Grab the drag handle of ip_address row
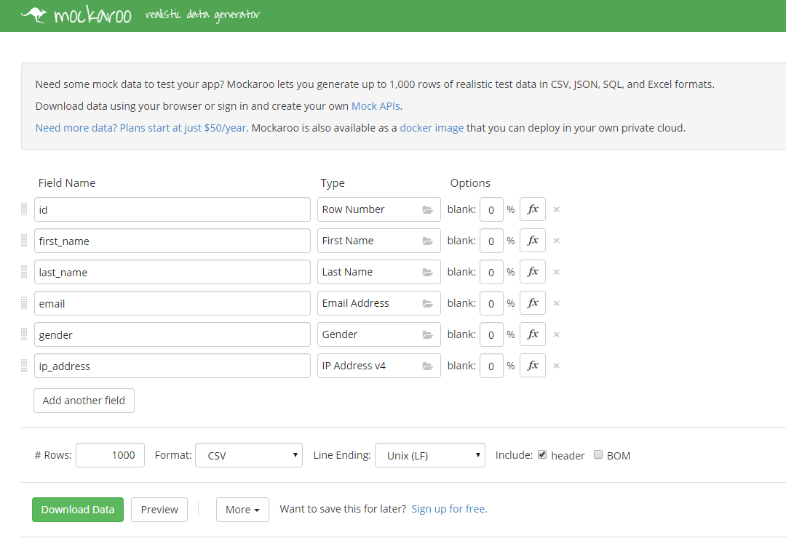 (23, 366)
